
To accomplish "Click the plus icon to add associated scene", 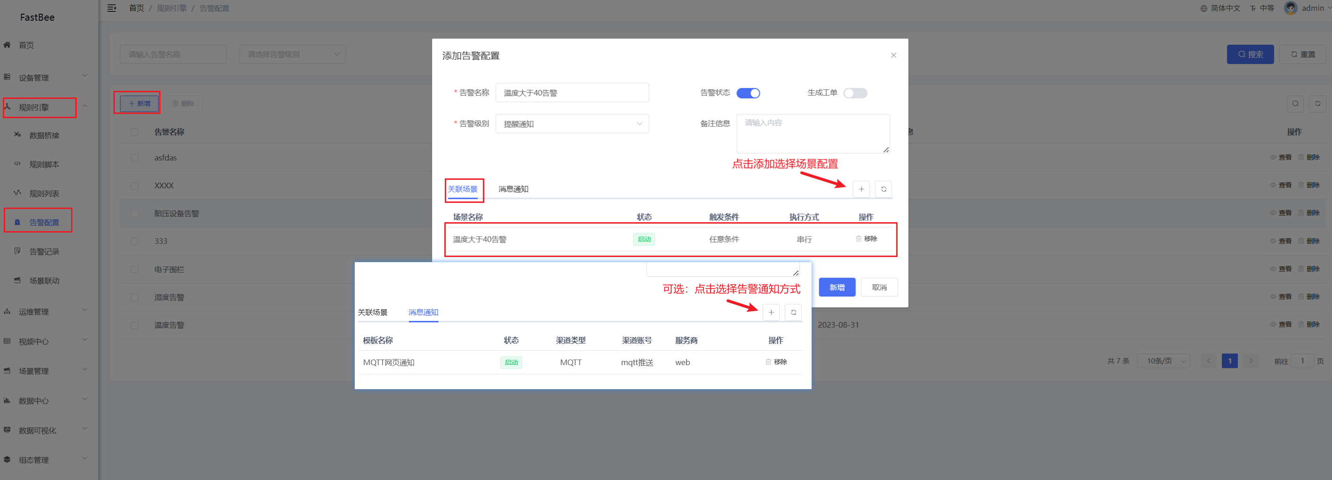I will [861, 189].
